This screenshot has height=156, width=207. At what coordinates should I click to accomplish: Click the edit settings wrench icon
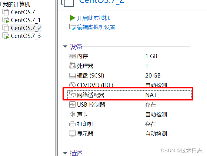pyautogui.click(x=72, y=27)
